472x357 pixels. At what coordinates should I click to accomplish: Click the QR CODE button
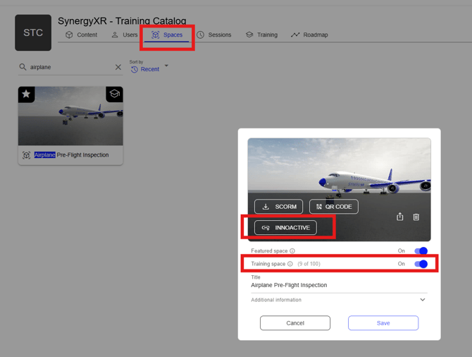[x=333, y=207]
